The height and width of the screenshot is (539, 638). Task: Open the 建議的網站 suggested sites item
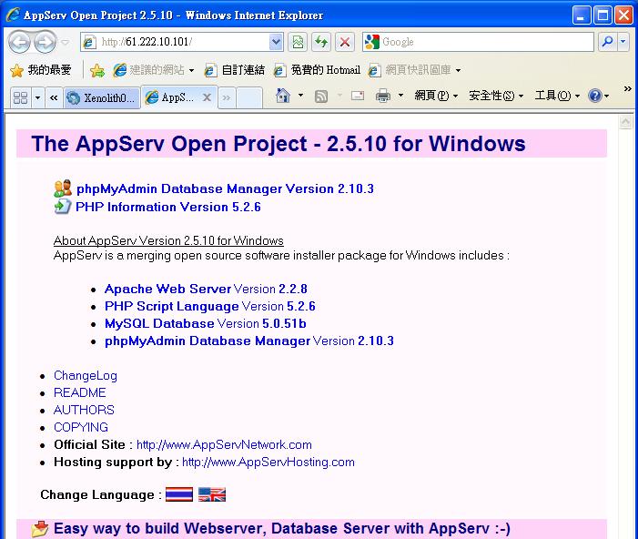point(153,70)
